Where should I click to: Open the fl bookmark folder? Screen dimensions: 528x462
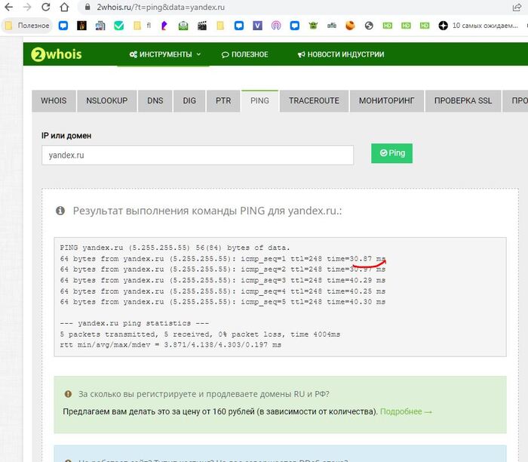pos(142,26)
